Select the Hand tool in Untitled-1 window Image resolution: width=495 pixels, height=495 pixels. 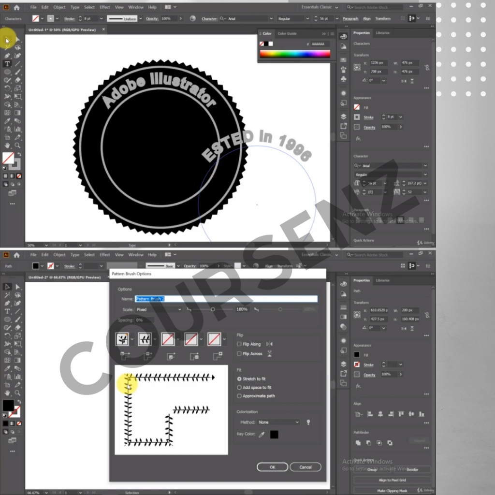(7, 146)
